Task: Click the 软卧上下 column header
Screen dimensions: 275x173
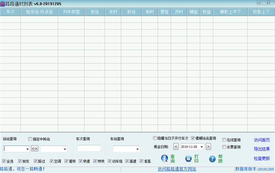Action: click(x=261, y=12)
